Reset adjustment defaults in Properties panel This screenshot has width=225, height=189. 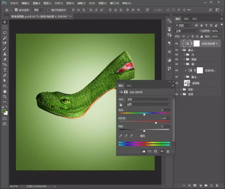[x=155, y=152]
